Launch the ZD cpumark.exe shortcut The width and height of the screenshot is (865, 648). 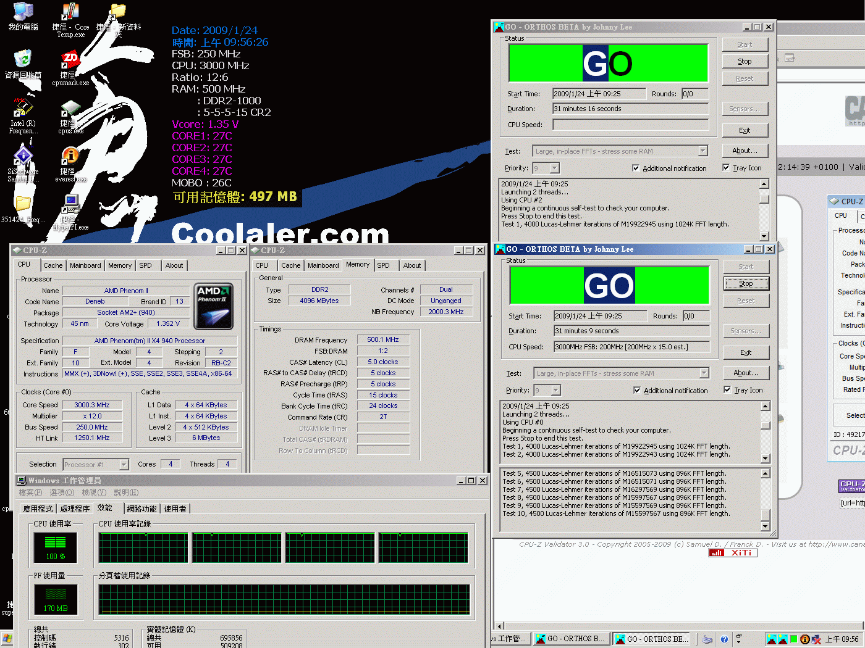click(x=70, y=60)
